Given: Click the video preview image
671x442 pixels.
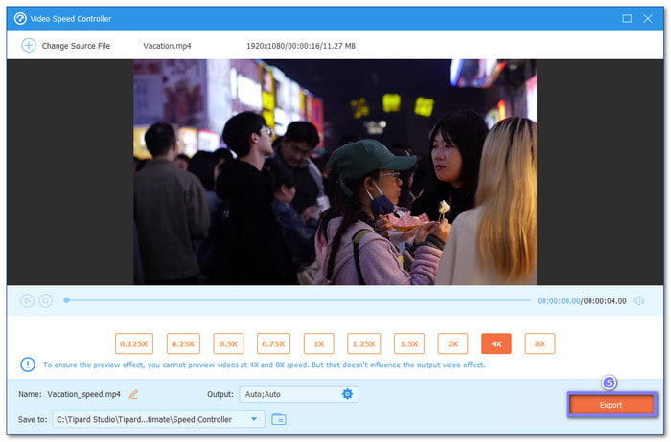Looking at the screenshot, I should point(335,172).
